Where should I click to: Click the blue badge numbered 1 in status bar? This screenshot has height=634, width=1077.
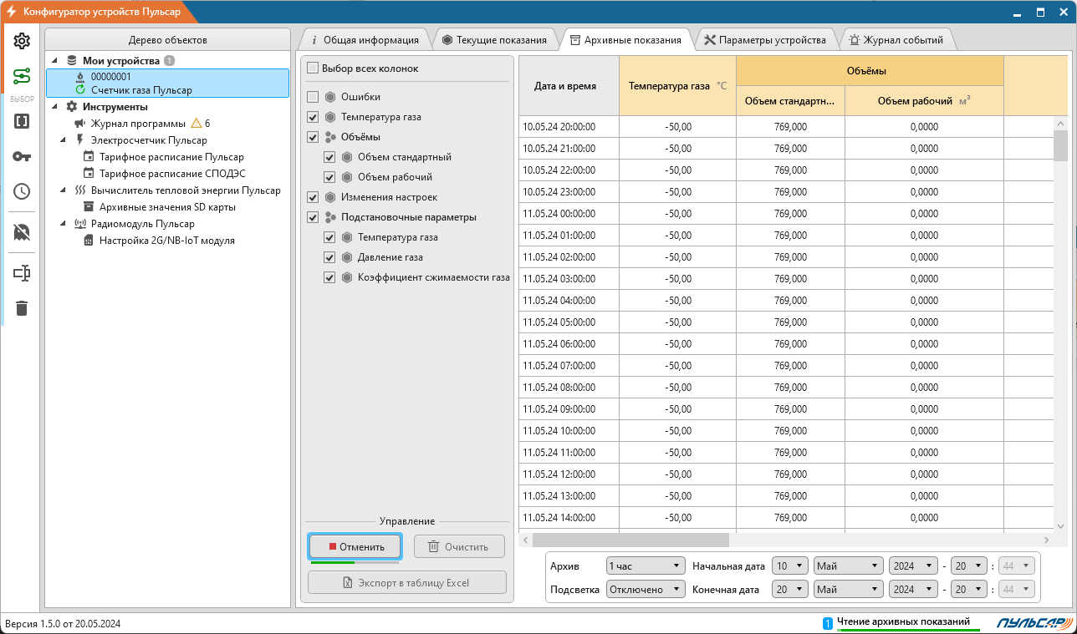pyautogui.click(x=828, y=623)
